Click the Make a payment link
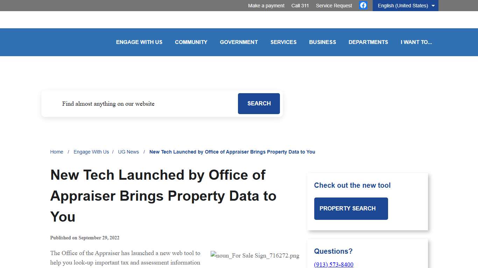The height and width of the screenshot is (268, 478). pos(266,5)
